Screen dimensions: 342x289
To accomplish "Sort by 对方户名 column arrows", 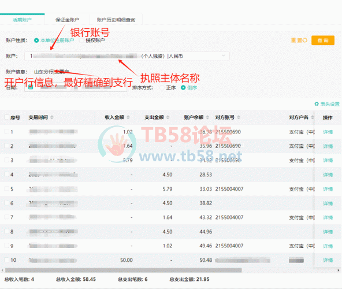I will [313, 117].
